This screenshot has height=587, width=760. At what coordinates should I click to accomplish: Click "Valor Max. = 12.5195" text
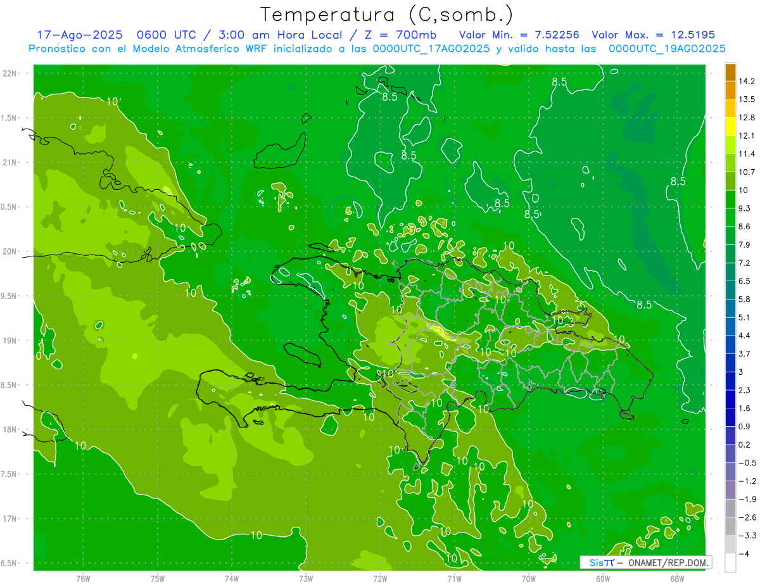click(654, 35)
